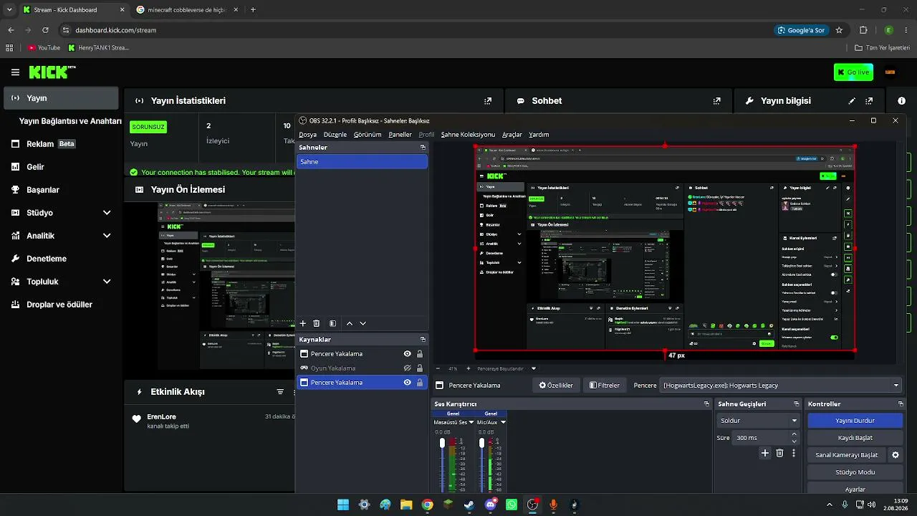Open source Özellikler button
Screen dimensions: 917x516
[x=557, y=386]
